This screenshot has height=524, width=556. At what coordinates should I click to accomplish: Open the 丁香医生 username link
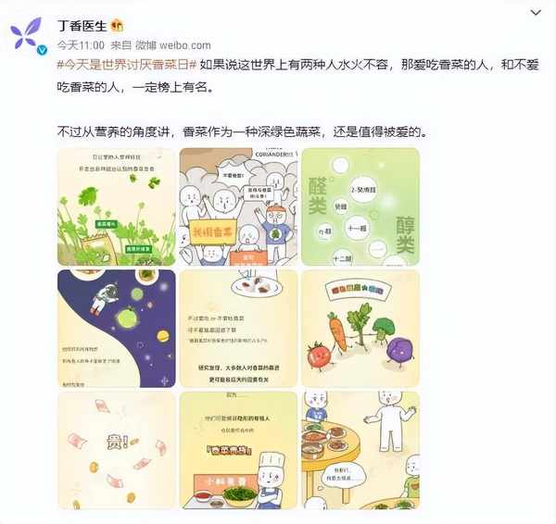click(x=82, y=26)
